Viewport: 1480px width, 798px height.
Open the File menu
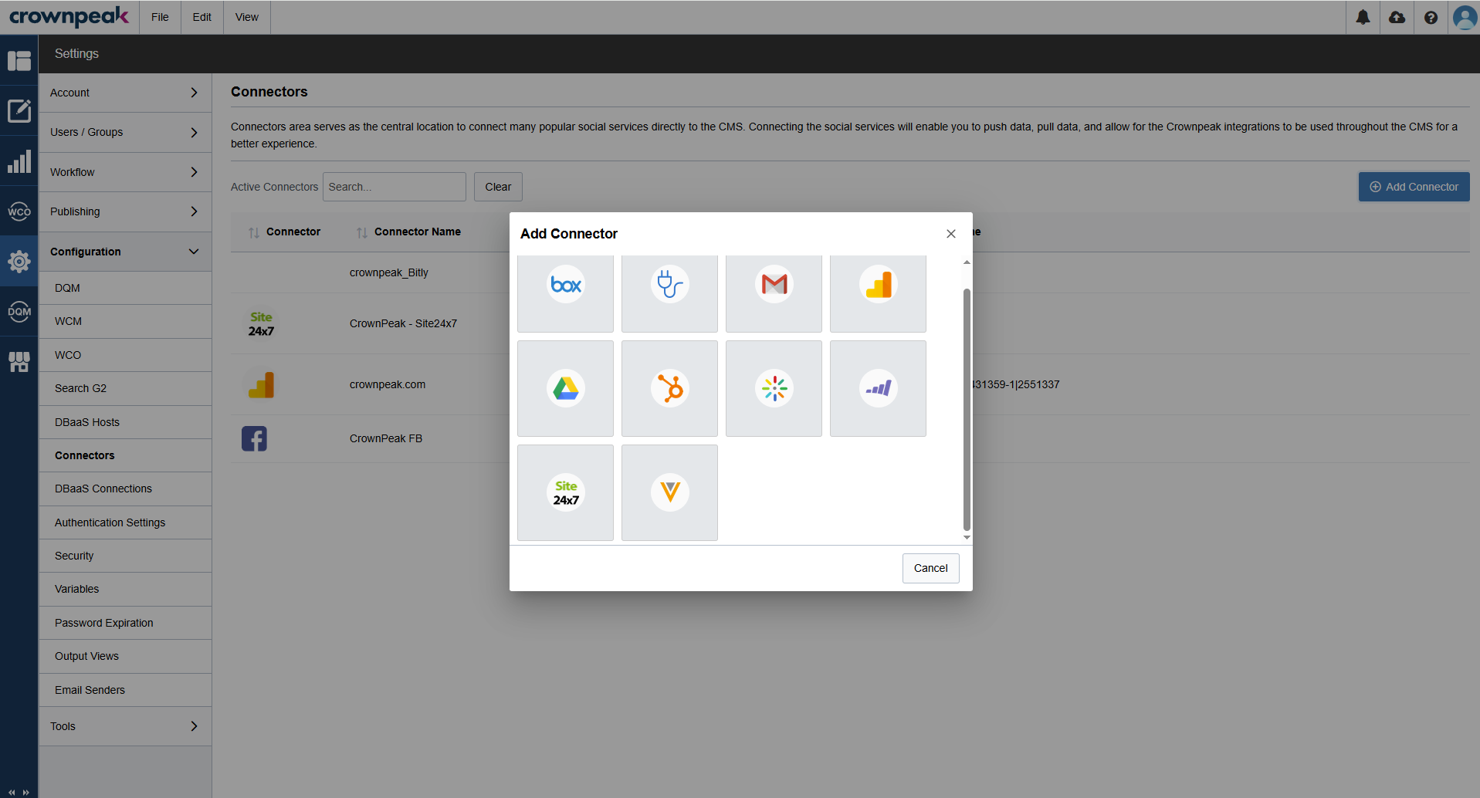coord(160,17)
